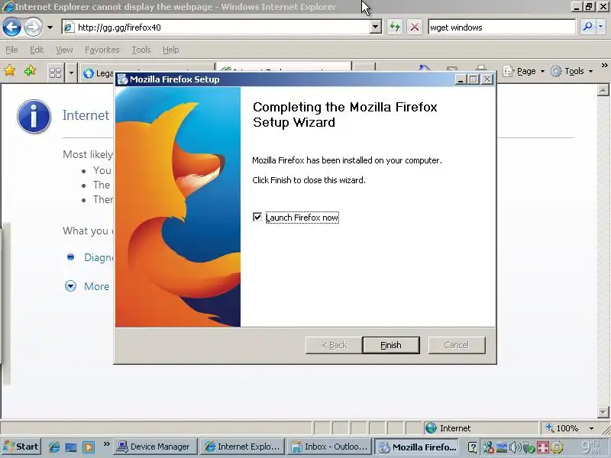Open the Edit menu
Viewport: 611px width, 458px height.
coord(37,50)
